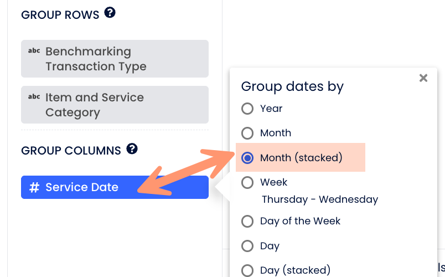Click the Thursday - Wednesday week range text

point(319,199)
